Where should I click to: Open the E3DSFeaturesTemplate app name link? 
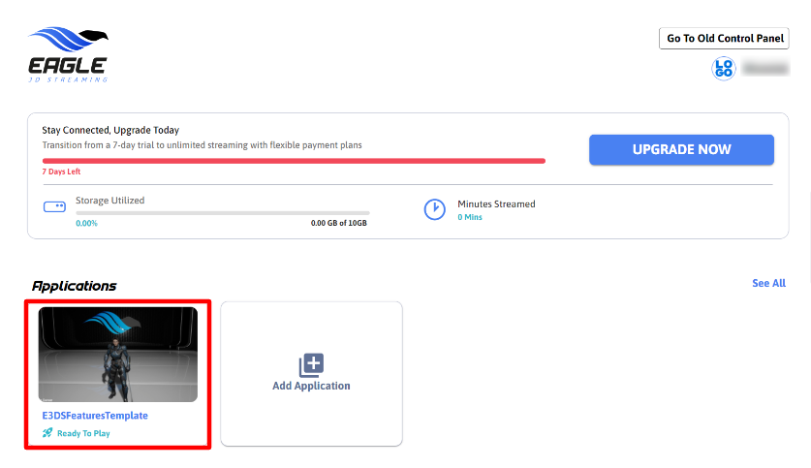coord(95,415)
